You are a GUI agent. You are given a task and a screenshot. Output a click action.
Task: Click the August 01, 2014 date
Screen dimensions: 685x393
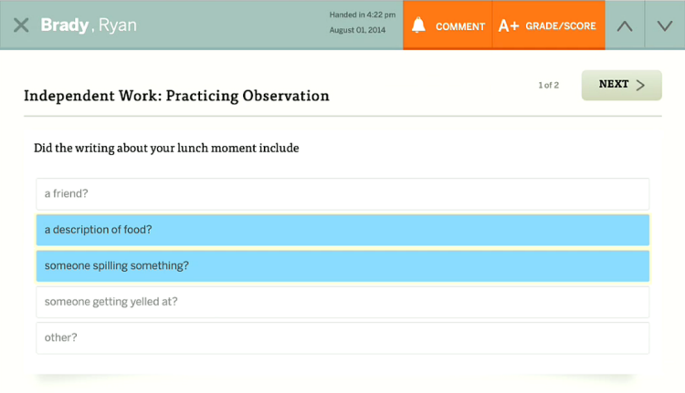point(357,30)
